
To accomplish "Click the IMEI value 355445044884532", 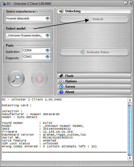I will tap(57, 129).
